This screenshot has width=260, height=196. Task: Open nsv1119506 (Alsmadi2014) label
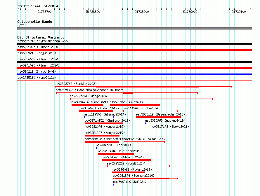105,114
